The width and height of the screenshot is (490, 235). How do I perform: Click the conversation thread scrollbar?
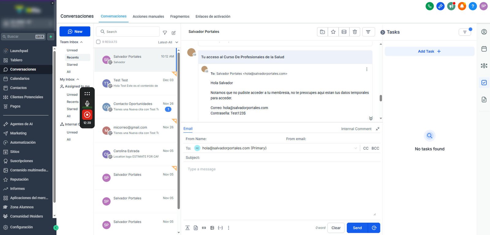(x=381, y=98)
